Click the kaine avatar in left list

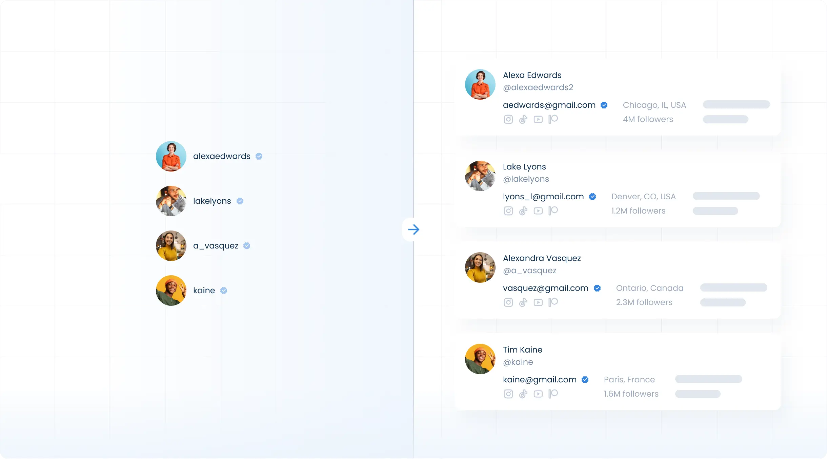click(x=171, y=291)
